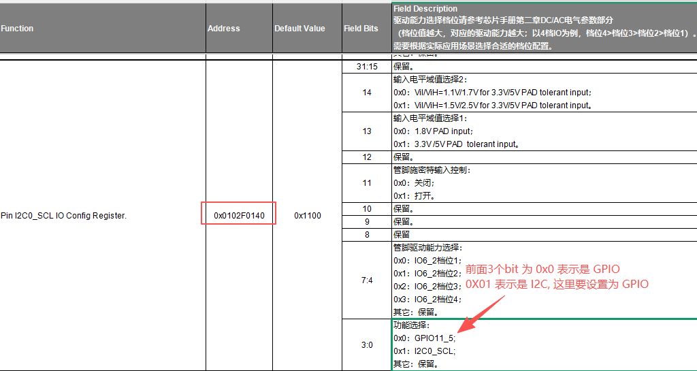697x371 pixels.
Task: Click the default value cell 0x1100
Action: tap(307, 216)
